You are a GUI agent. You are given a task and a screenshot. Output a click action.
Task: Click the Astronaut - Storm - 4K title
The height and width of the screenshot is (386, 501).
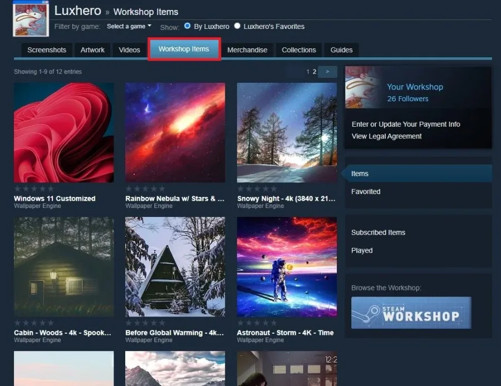click(x=286, y=333)
